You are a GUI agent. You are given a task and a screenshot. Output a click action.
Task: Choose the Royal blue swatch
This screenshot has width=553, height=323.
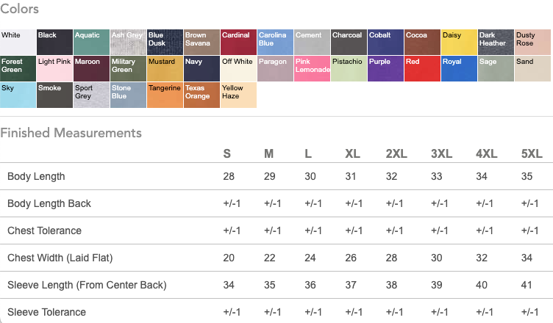click(x=459, y=68)
